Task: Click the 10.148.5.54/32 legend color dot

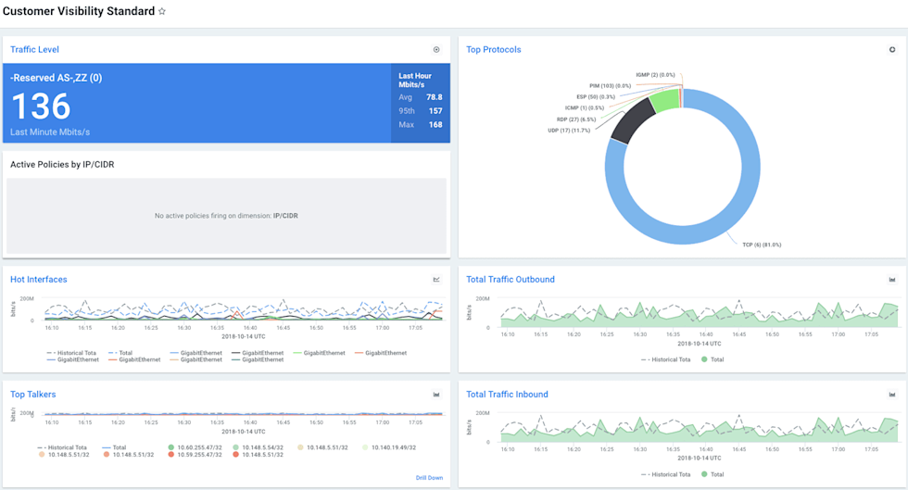Action: pyautogui.click(x=235, y=447)
